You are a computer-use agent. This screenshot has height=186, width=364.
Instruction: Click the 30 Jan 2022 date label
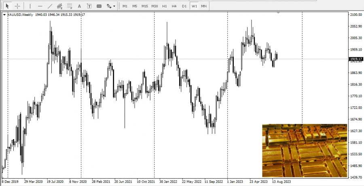[x=169, y=182]
